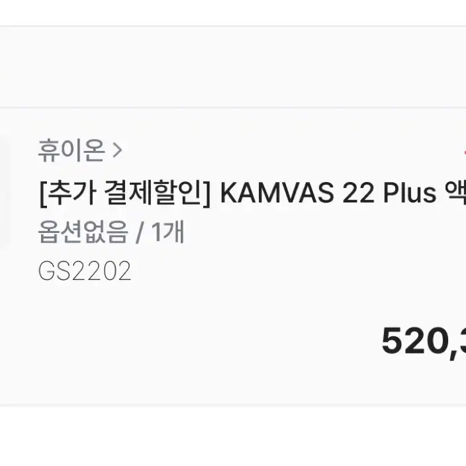The width and height of the screenshot is (466, 466).
Task: Click the word KAMVAS in the title
Action: point(277,193)
